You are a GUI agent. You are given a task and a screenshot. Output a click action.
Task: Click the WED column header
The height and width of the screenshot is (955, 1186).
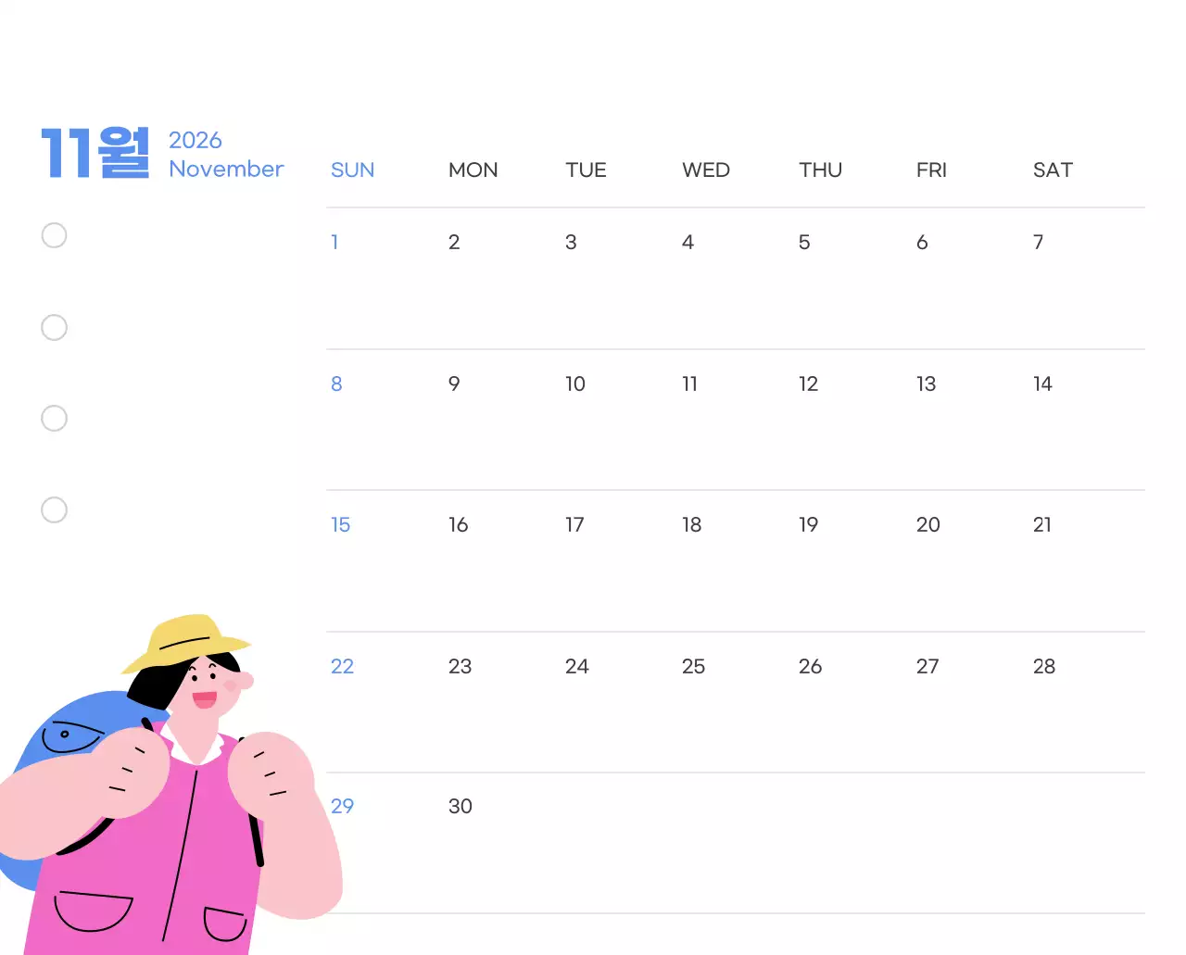coord(705,170)
